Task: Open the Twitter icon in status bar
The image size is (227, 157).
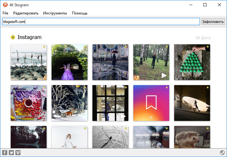Action: [x=11, y=153]
